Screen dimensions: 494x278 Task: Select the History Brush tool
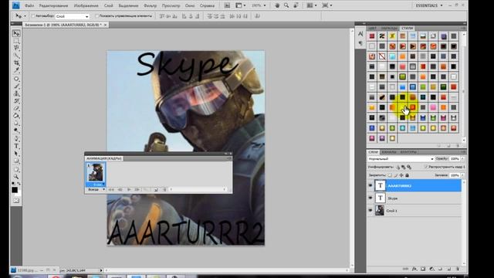[16, 101]
